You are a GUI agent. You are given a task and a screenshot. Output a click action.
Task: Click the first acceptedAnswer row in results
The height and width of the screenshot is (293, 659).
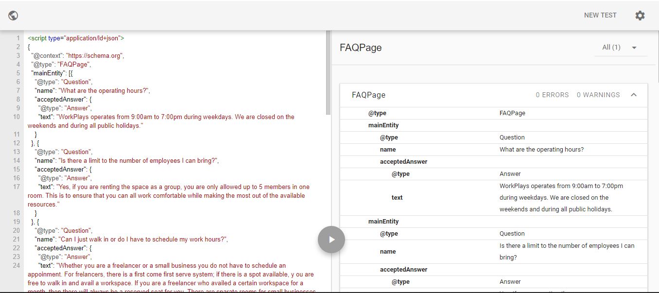(x=403, y=162)
